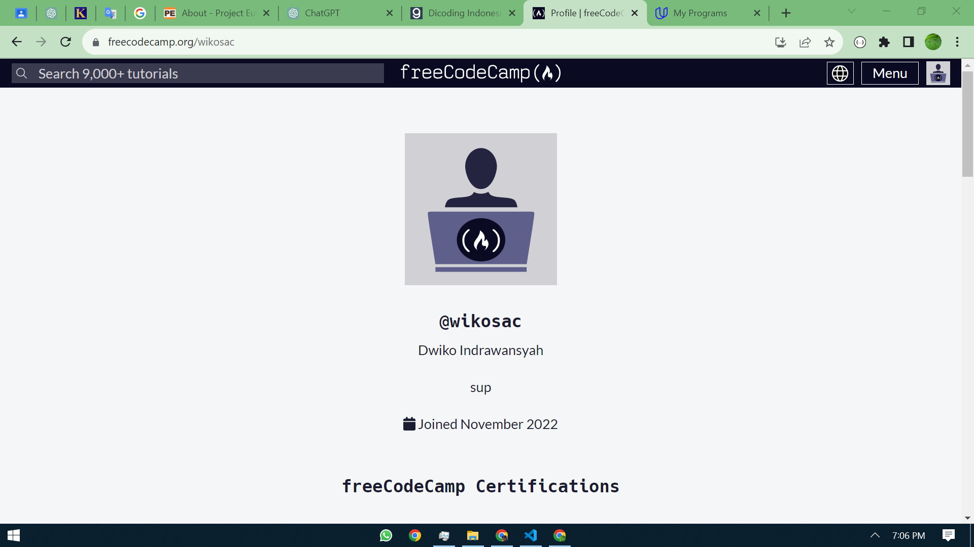Screen dimensions: 974x547
Task: Open File Explorer from the taskbar
Action: tap(473, 535)
